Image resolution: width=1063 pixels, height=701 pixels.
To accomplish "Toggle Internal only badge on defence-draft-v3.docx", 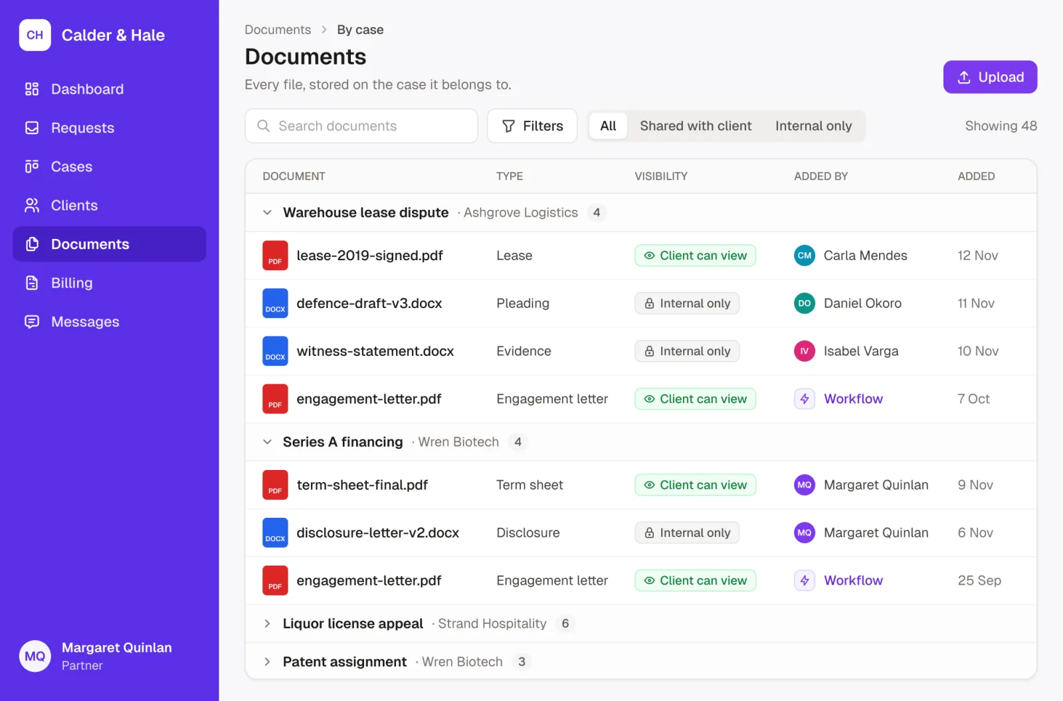I will 687,303.
